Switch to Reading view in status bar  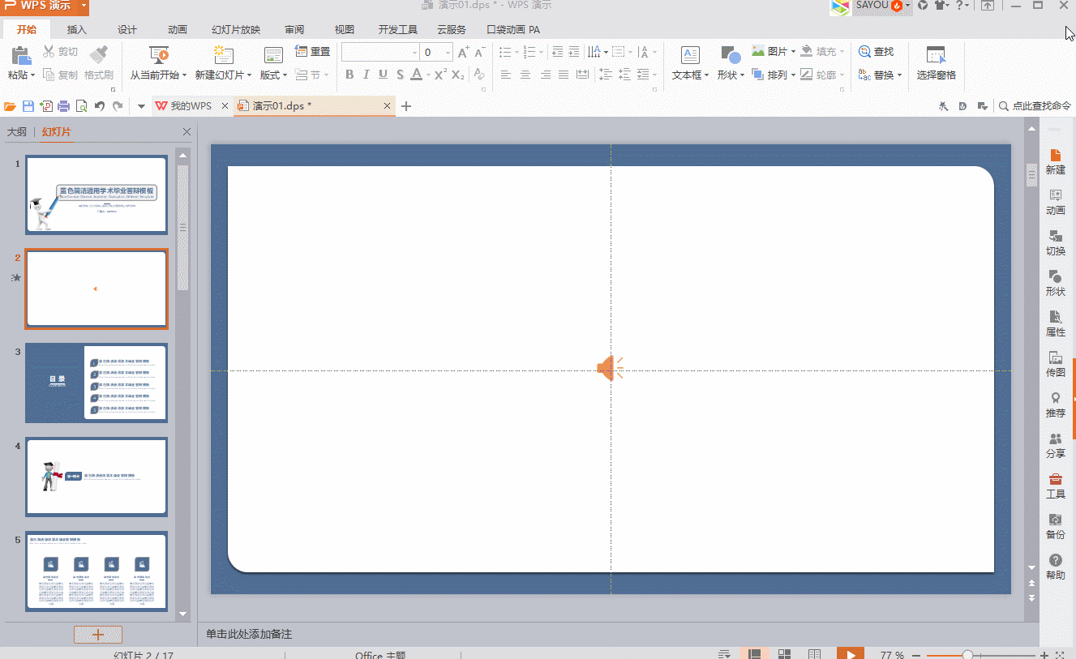(x=814, y=654)
